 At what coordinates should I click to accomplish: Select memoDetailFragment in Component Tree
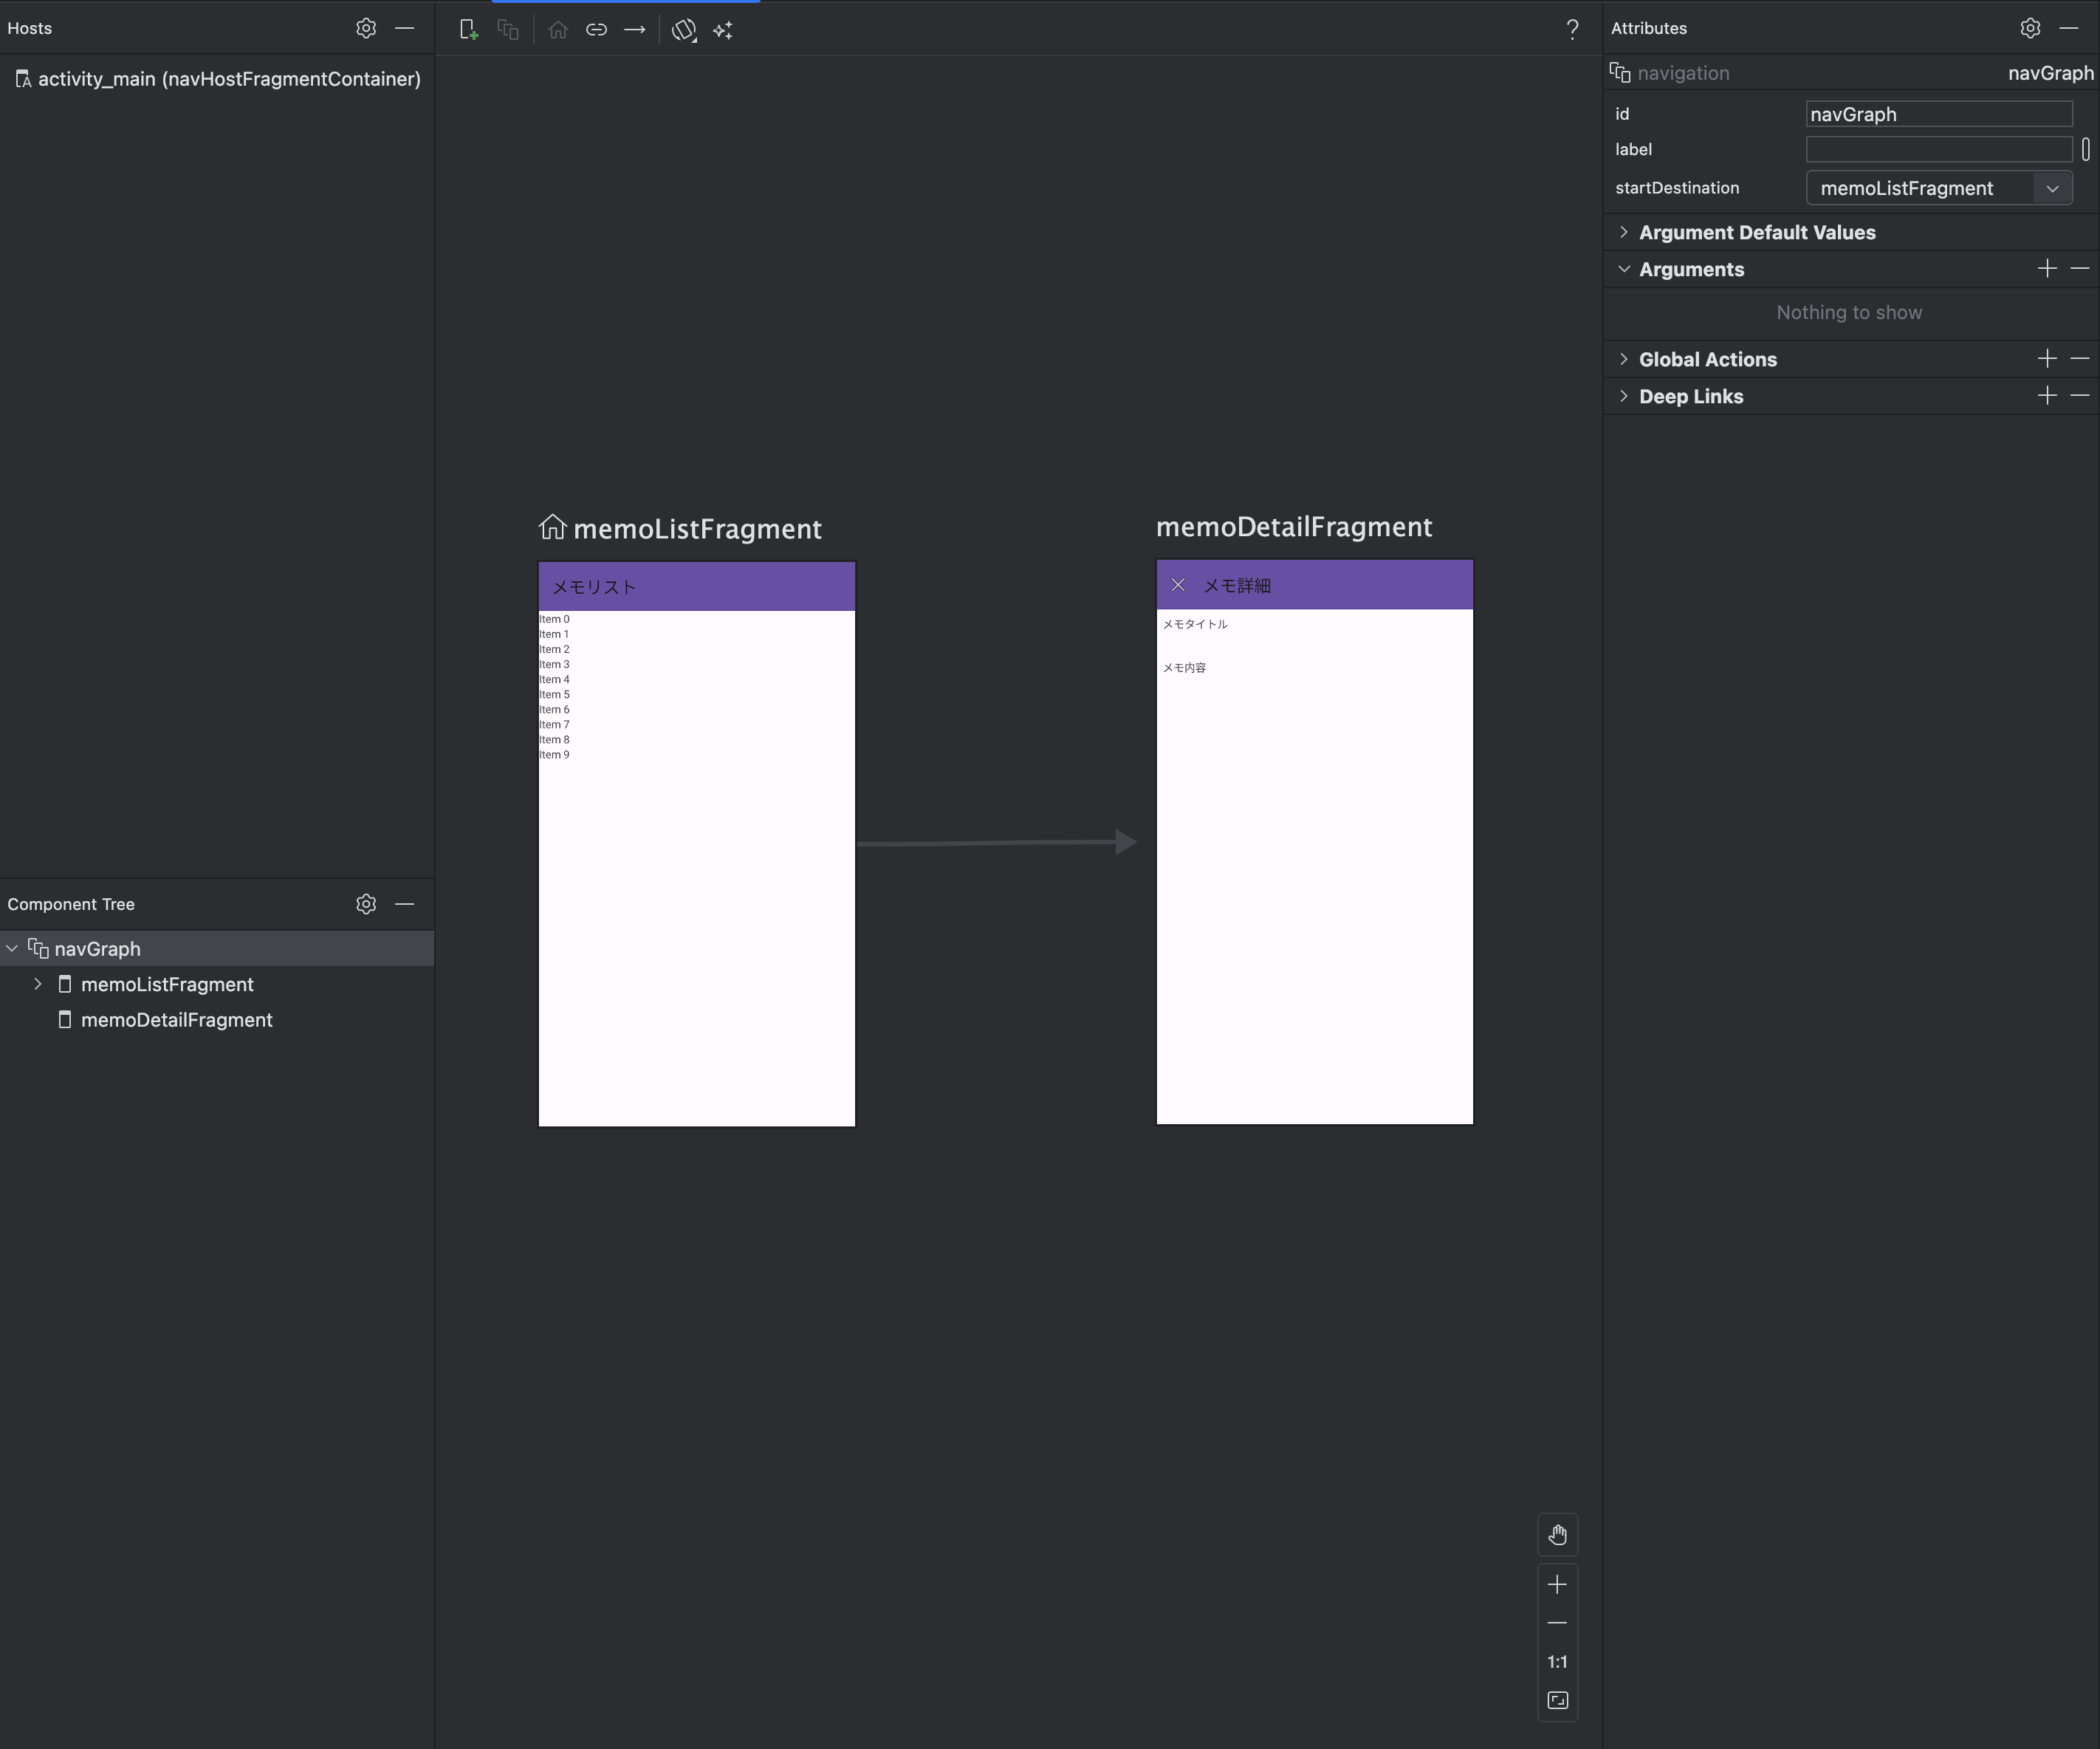point(176,1020)
